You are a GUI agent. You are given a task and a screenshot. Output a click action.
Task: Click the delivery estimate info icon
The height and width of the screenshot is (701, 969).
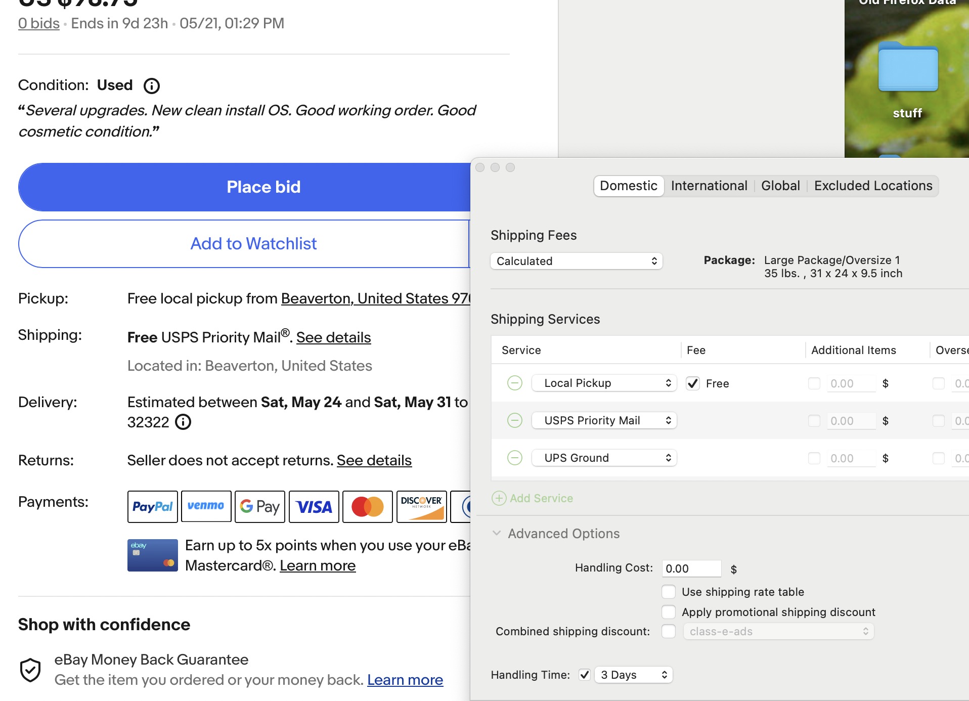point(183,422)
